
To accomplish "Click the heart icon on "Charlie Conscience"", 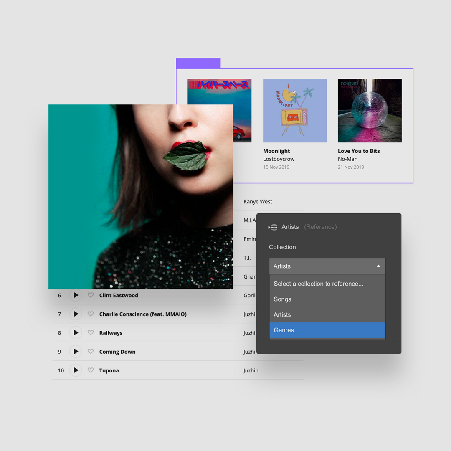I will 91,314.
